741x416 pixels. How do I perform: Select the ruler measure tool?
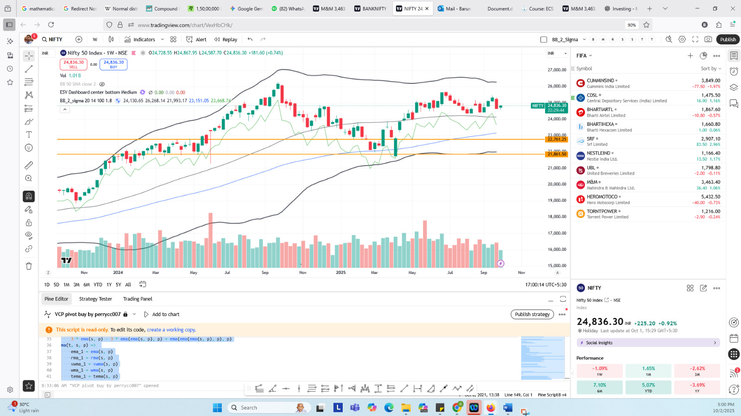click(29, 165)
